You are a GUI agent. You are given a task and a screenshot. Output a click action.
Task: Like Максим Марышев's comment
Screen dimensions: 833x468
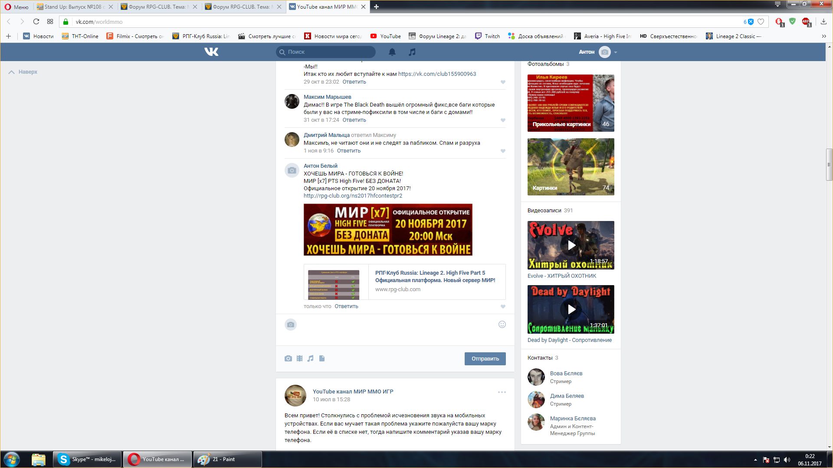click(x=503, y=120)
